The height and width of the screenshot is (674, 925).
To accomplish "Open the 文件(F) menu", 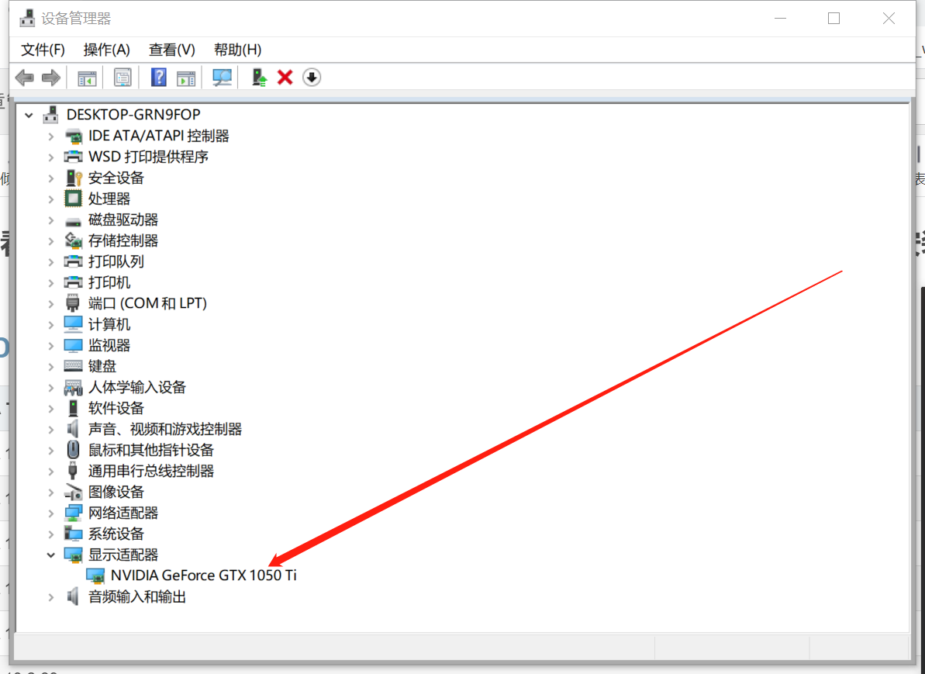I will pyautogui.click(x=43, y=50).
